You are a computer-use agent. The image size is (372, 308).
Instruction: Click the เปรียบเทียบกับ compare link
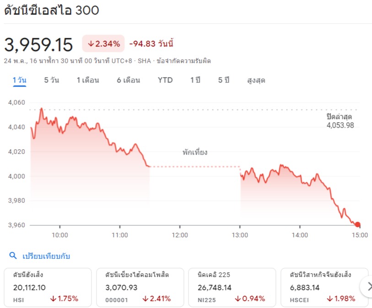click(x=46, y=256)
